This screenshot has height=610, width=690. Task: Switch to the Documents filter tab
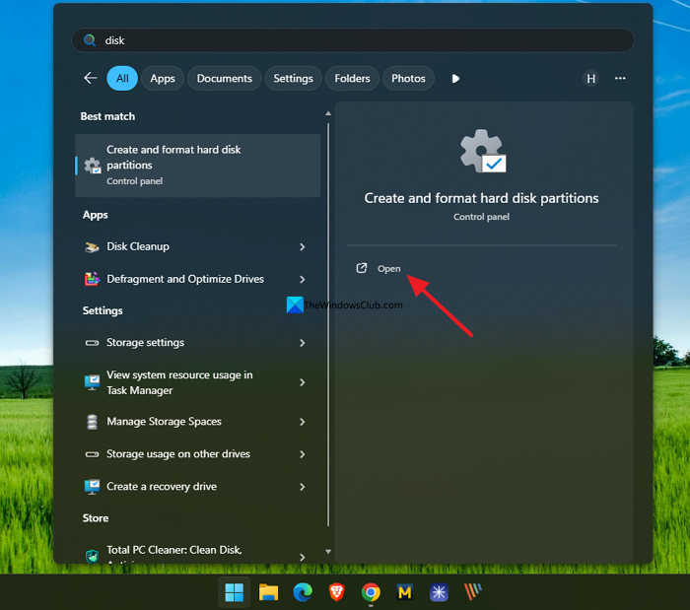pos(224,78)
